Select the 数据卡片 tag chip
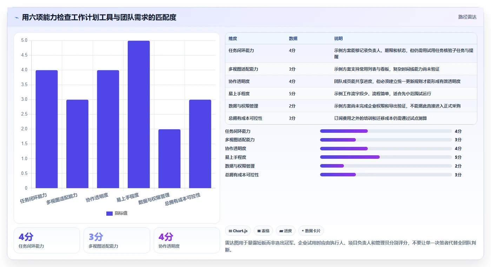The width and height of the screenshot is (491, 267). click(311, 231)
